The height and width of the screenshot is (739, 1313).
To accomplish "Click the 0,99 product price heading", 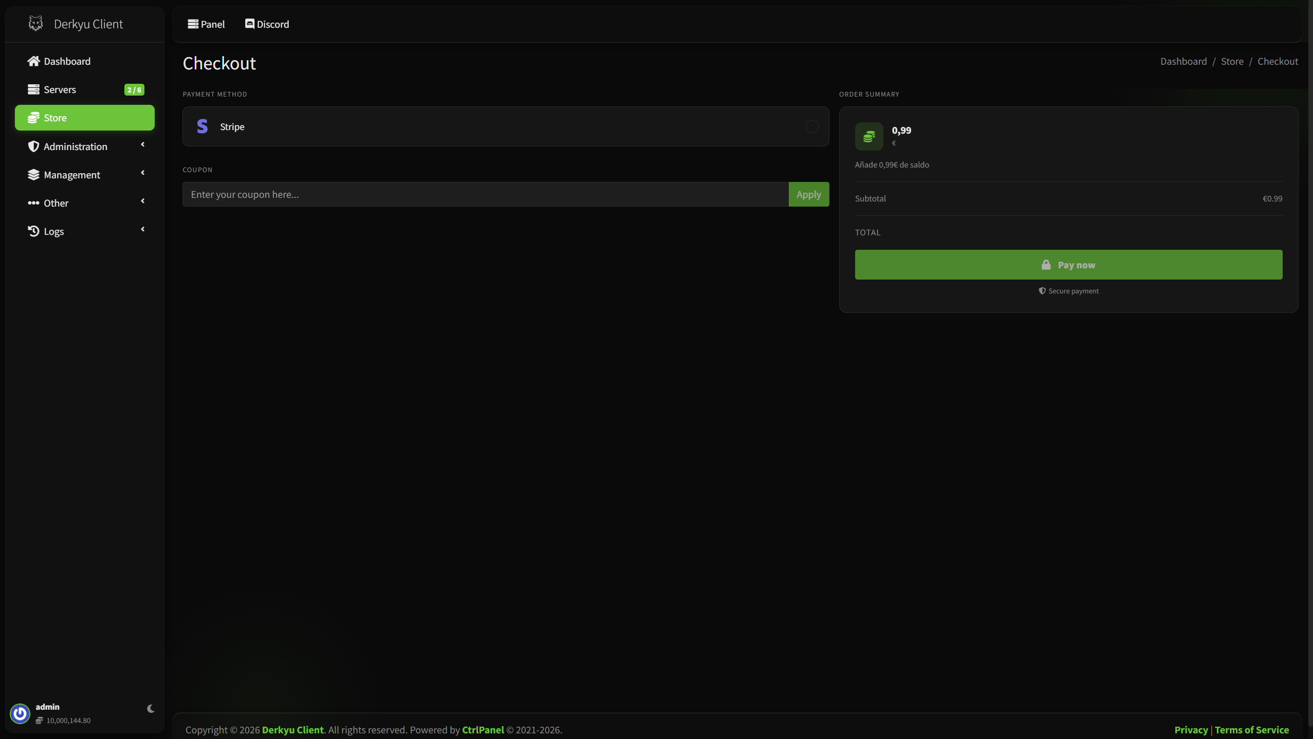I will 901,130.
